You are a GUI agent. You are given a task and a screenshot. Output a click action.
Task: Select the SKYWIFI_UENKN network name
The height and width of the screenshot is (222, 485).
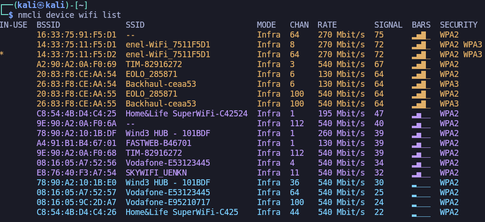coord(156,173)
